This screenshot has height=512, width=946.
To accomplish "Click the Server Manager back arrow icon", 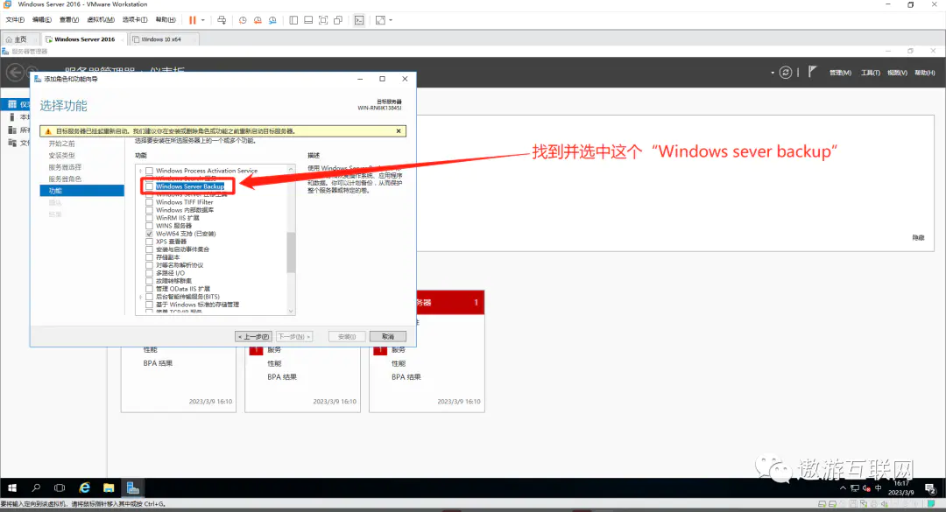I will [15, 73].
